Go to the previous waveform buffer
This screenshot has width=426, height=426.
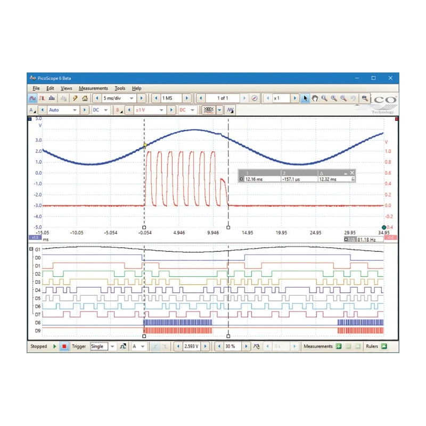pyautogui.click(x=201, y=99)
